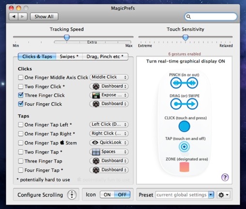246x209 pixels.
Task: Click the Configure Scrolling round stepper icon
Action: coord(72,194)
